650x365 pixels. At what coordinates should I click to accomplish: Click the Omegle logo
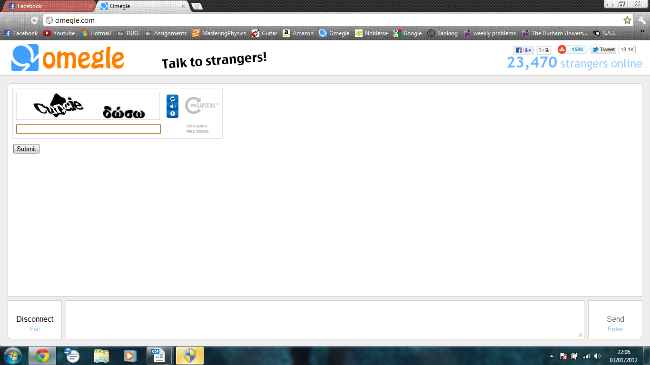[68, 58]
